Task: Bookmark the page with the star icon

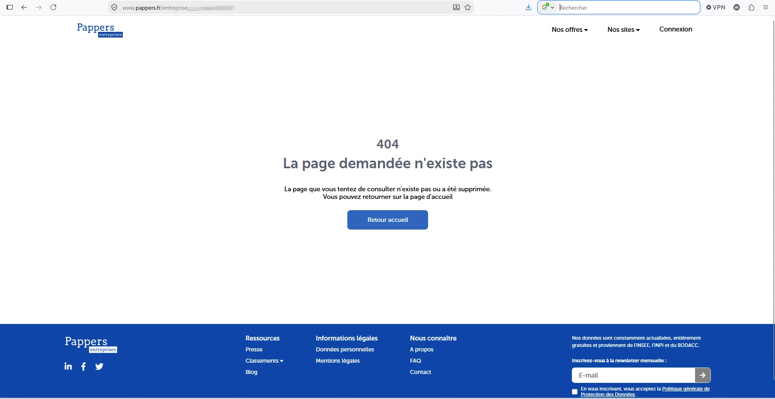Action: [x=468, y=7]
